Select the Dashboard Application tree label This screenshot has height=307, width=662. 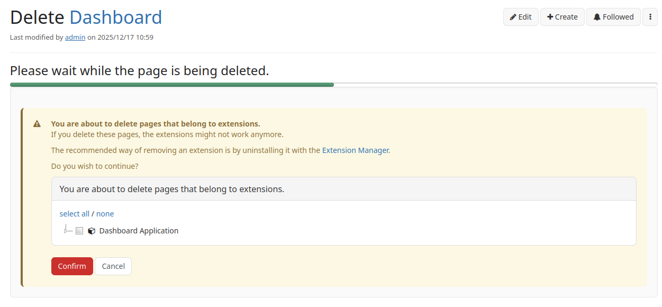click(x=139, y=231)
